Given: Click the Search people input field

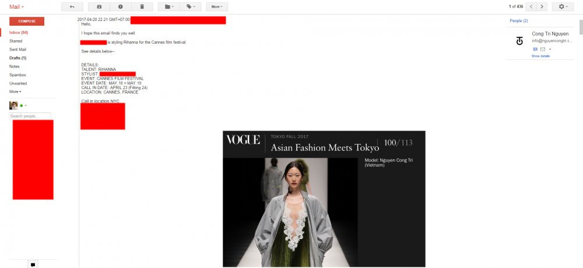Looking at the screenshot, I should [30, 116].
